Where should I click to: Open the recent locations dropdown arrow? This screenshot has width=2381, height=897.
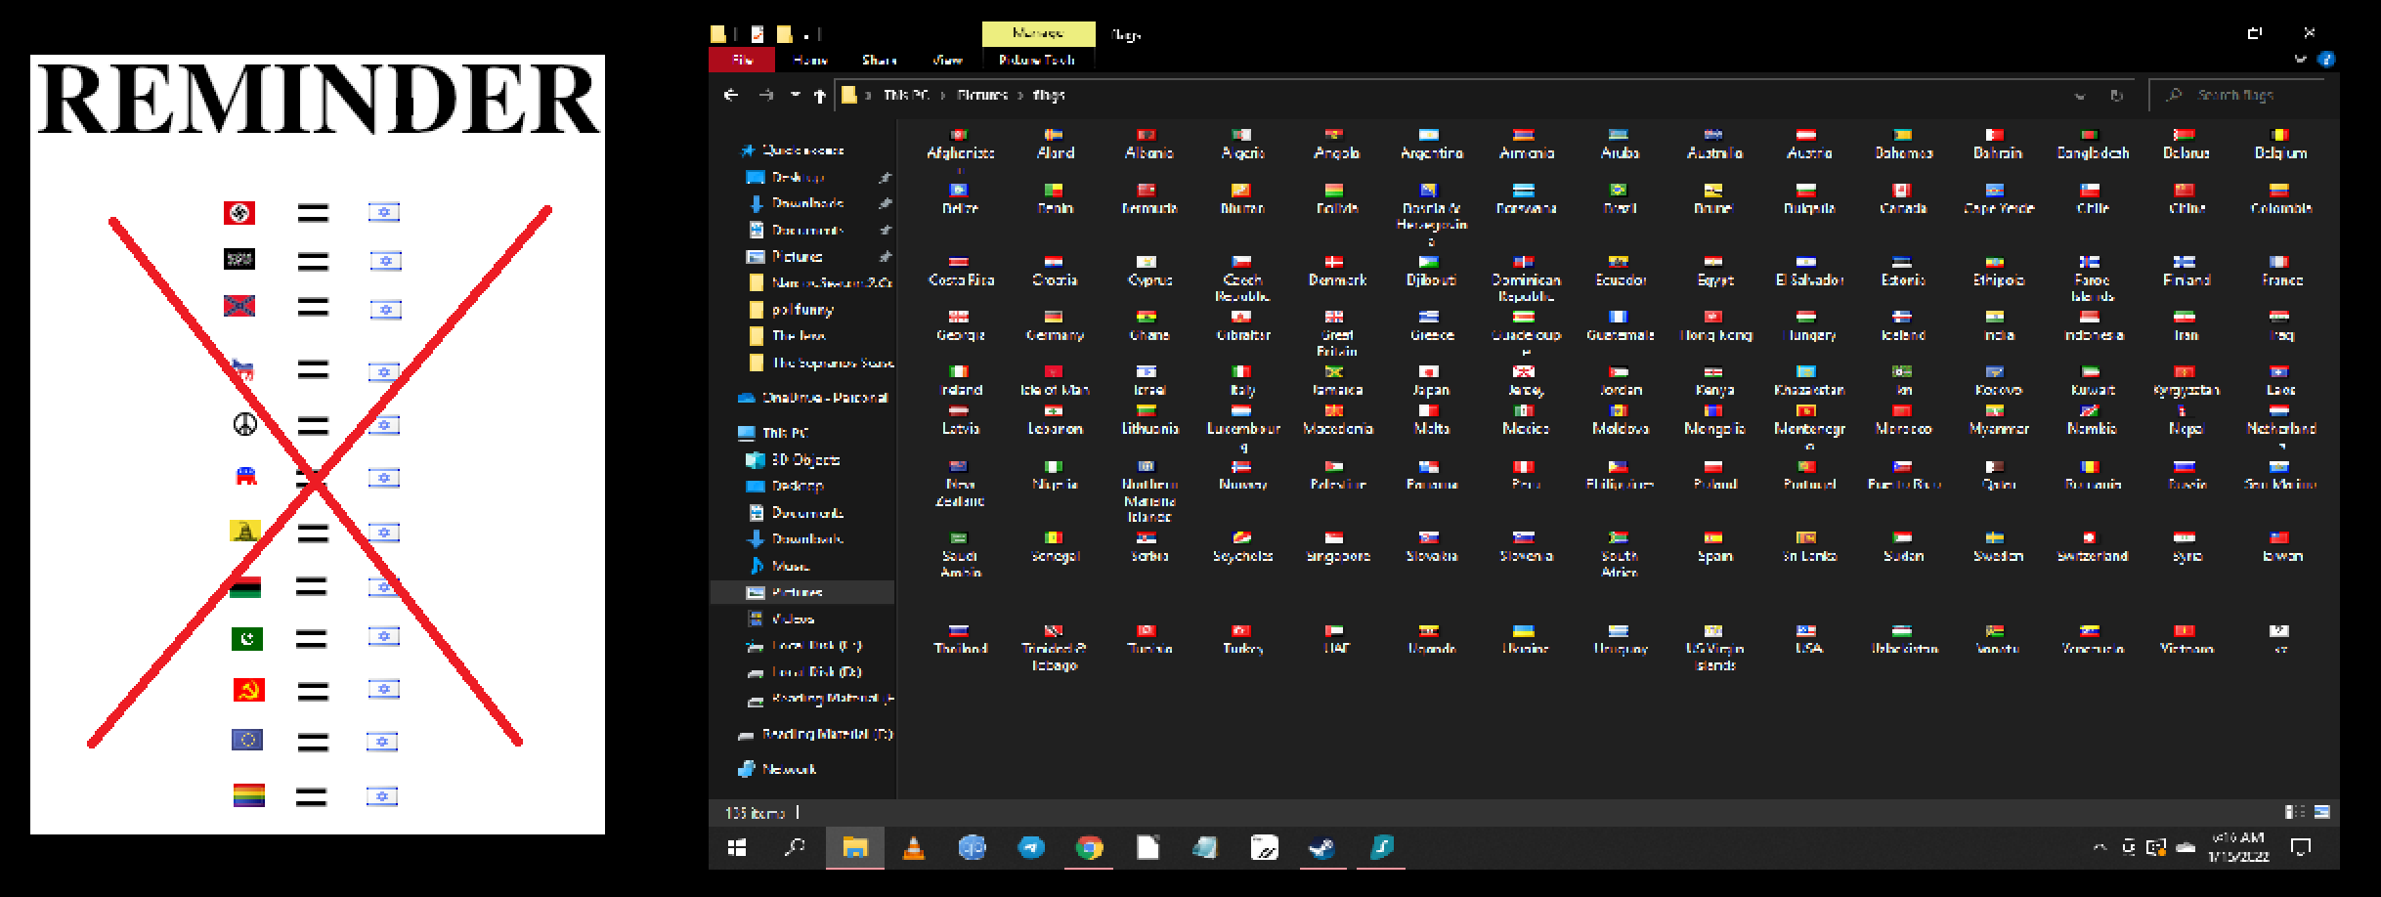[x=795, y=95]
